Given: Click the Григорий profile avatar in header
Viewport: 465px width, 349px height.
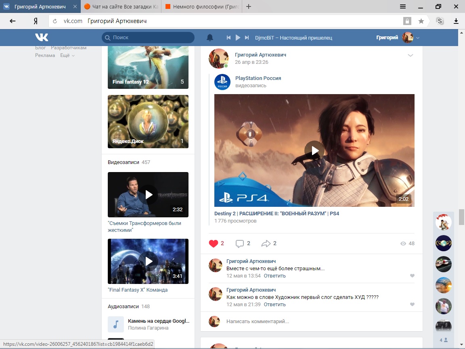Looking at the screenshot, I should (407, 38).
